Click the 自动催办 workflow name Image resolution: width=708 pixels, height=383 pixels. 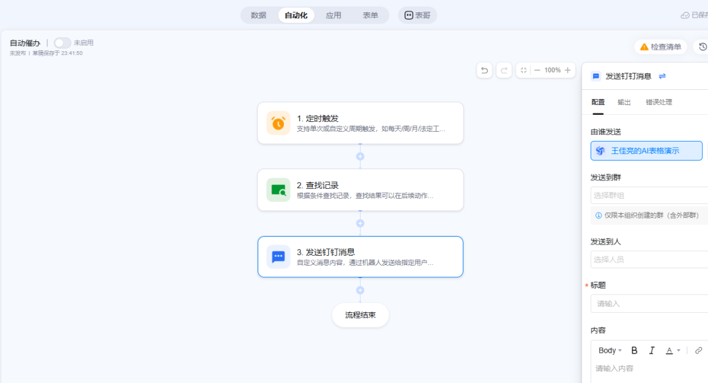tap(25, 43)
